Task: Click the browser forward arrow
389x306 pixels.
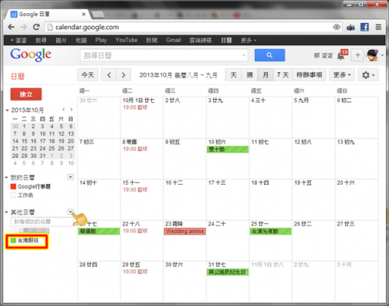Action: (24, 27)
